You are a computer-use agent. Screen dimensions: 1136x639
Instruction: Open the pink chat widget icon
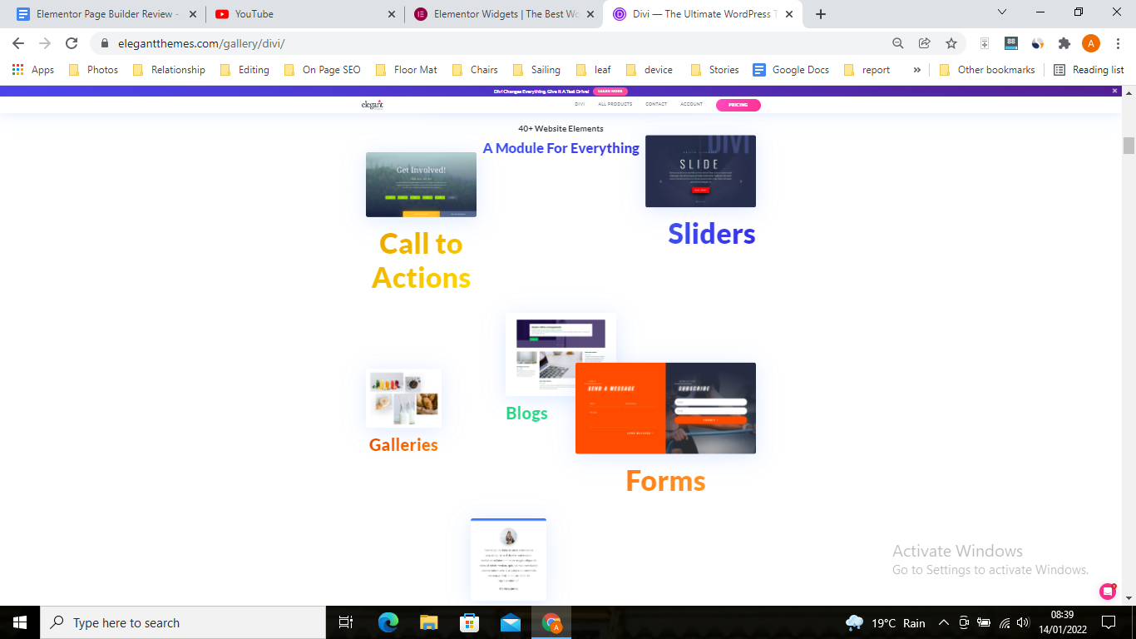click(1108, 592)
